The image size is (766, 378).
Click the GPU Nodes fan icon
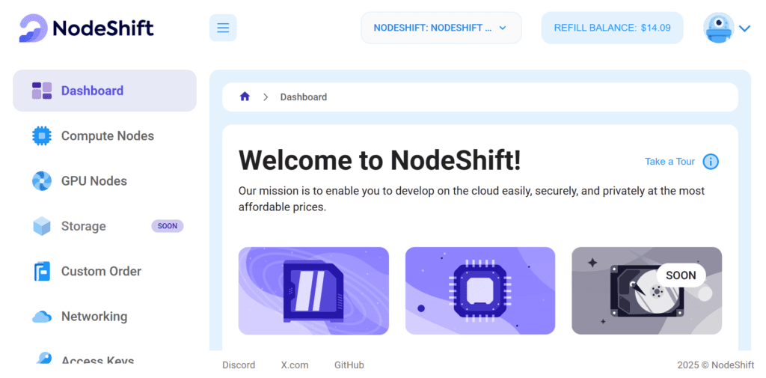tap(42, 181)
